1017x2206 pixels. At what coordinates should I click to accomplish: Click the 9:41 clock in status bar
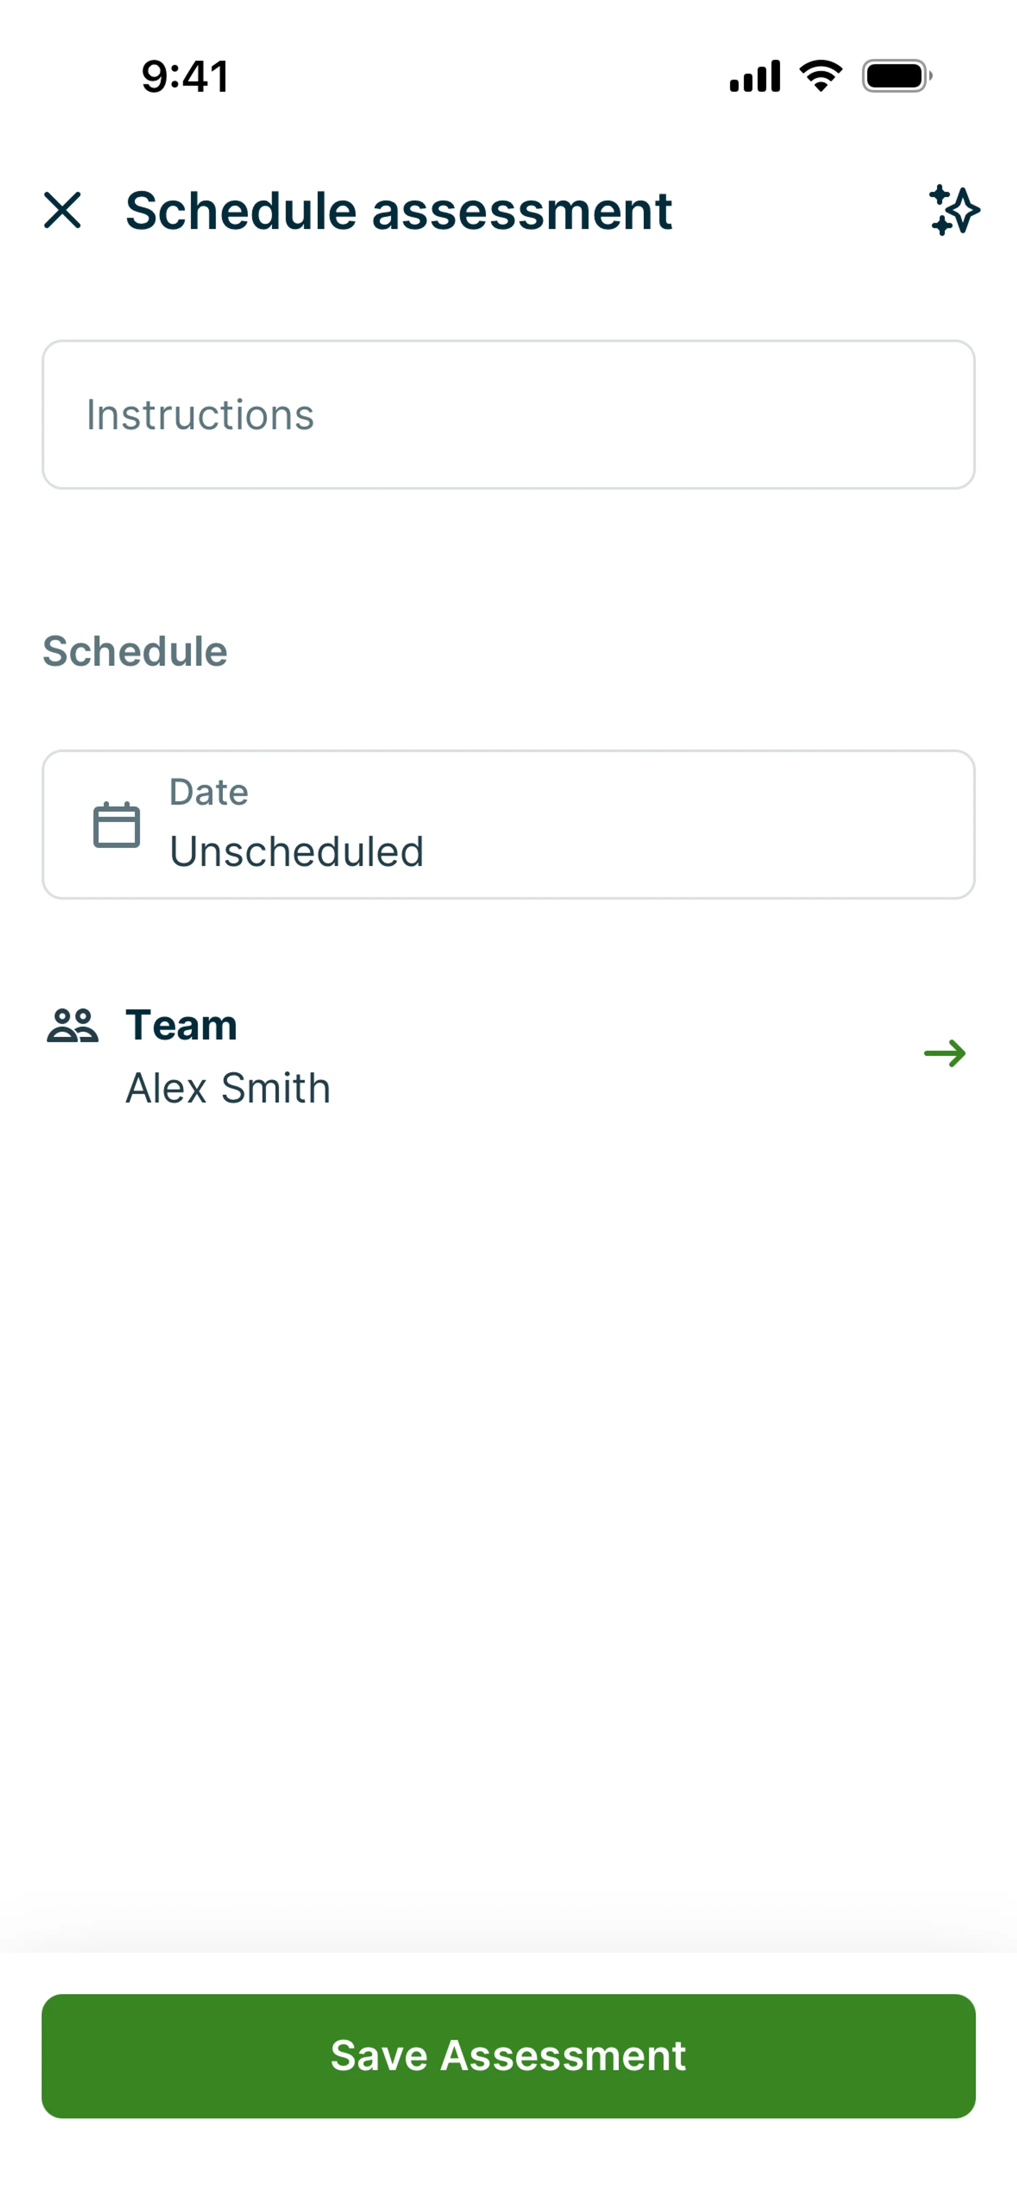point(185,76)
